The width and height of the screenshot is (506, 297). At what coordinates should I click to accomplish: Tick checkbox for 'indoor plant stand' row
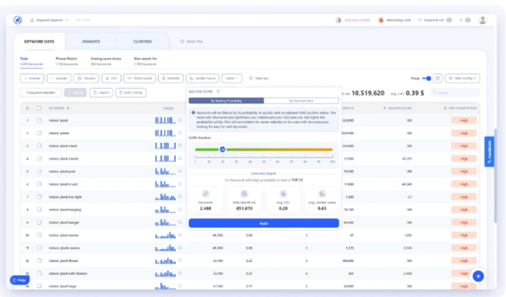[40, 146]
